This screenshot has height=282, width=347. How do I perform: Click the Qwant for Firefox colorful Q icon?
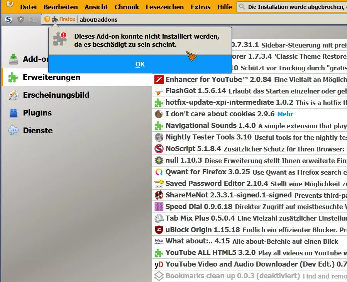coord(159,172)
